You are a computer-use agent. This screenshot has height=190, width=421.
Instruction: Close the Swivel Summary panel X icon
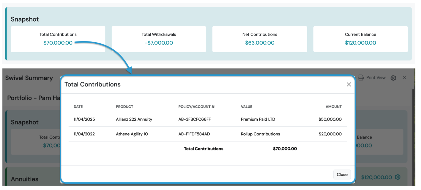[x=405, y=78]
